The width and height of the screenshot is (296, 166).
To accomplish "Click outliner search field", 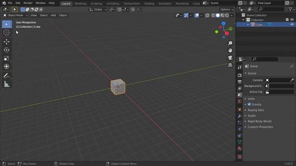I will pyautogui.click(x=271, y=9).
